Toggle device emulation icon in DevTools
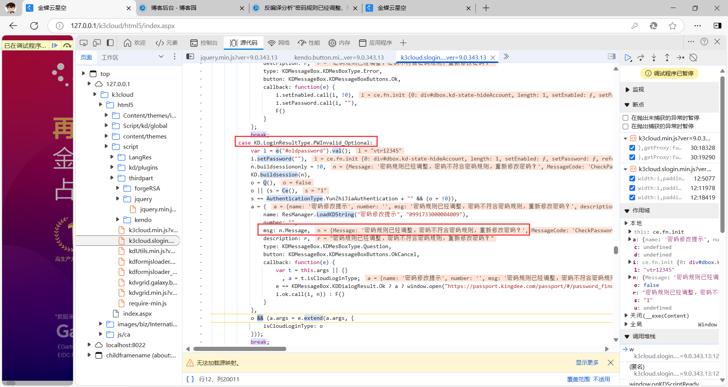 (97, 43)
